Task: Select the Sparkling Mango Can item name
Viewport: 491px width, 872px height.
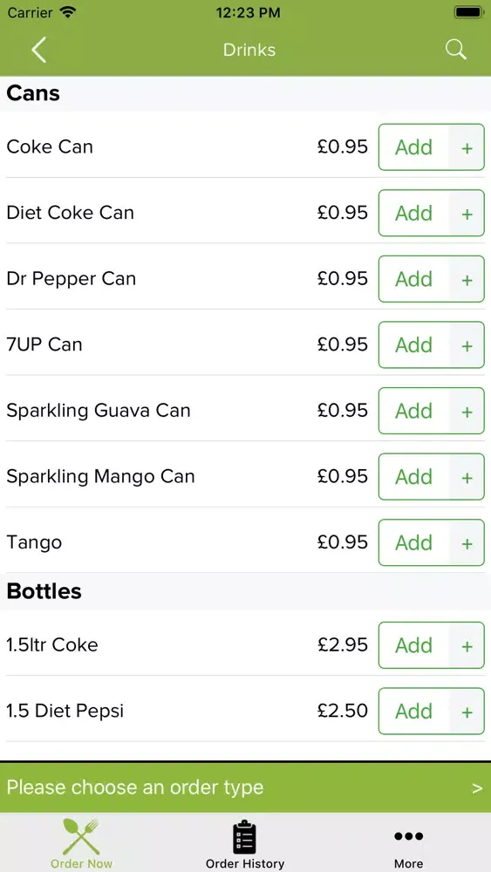Action: coord(100,477)
